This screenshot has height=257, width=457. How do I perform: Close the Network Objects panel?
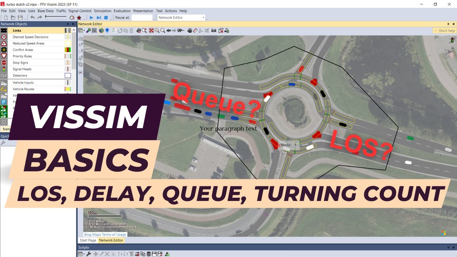(x=73, y=24)
